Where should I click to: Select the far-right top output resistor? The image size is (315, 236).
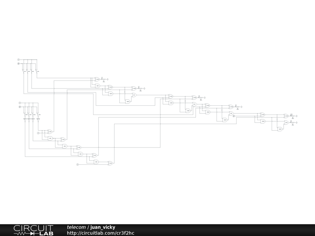click(292, 116)
